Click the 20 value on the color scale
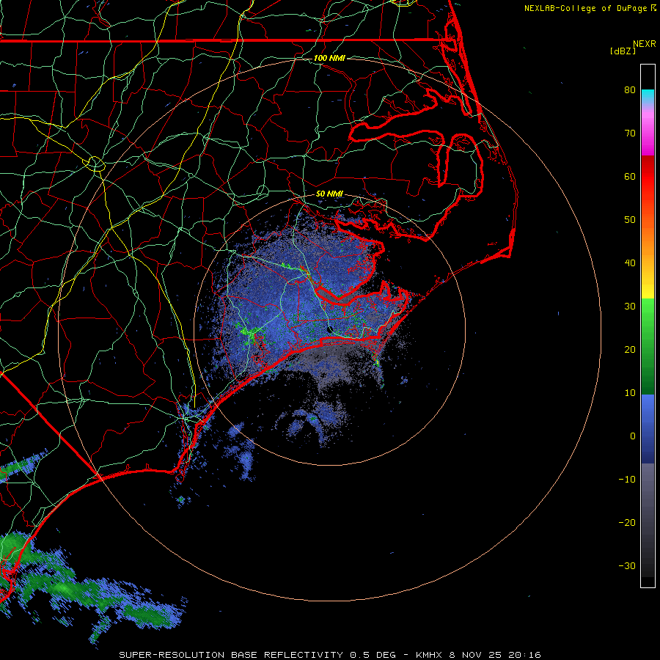Viewport: 660px width, 660px height. 630,350
